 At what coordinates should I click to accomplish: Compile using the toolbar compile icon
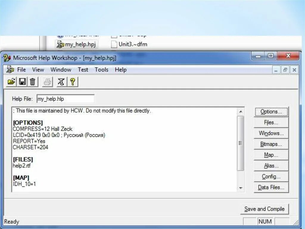point(61,82)
